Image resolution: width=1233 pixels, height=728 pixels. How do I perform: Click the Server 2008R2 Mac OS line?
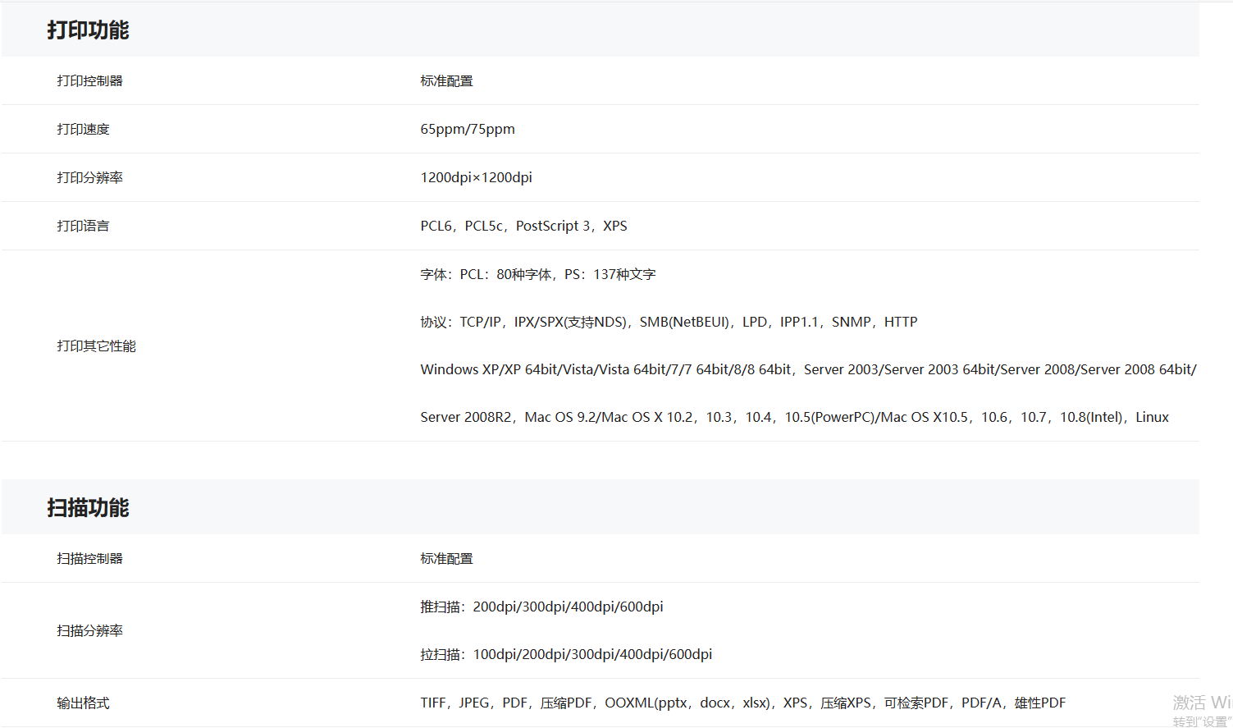click(794, 418)
